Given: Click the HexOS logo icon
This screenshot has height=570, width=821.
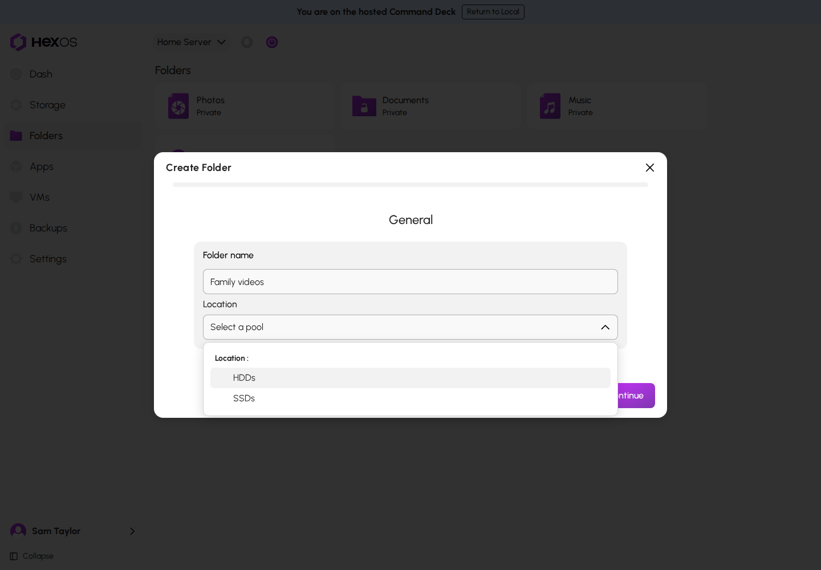Looking at the screenshot, I should (x=18, y=42).
